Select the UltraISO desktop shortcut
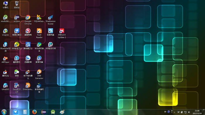205x115 pixels. pyautogui.click(x=5, y=87)
